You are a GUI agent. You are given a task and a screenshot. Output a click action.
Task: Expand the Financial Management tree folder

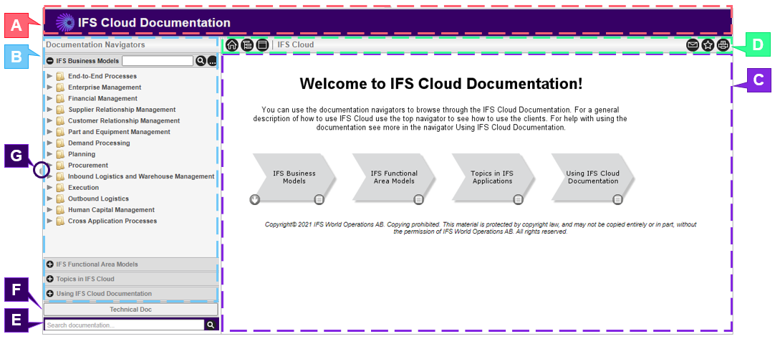pyautogui.click(x=49, y=99)
